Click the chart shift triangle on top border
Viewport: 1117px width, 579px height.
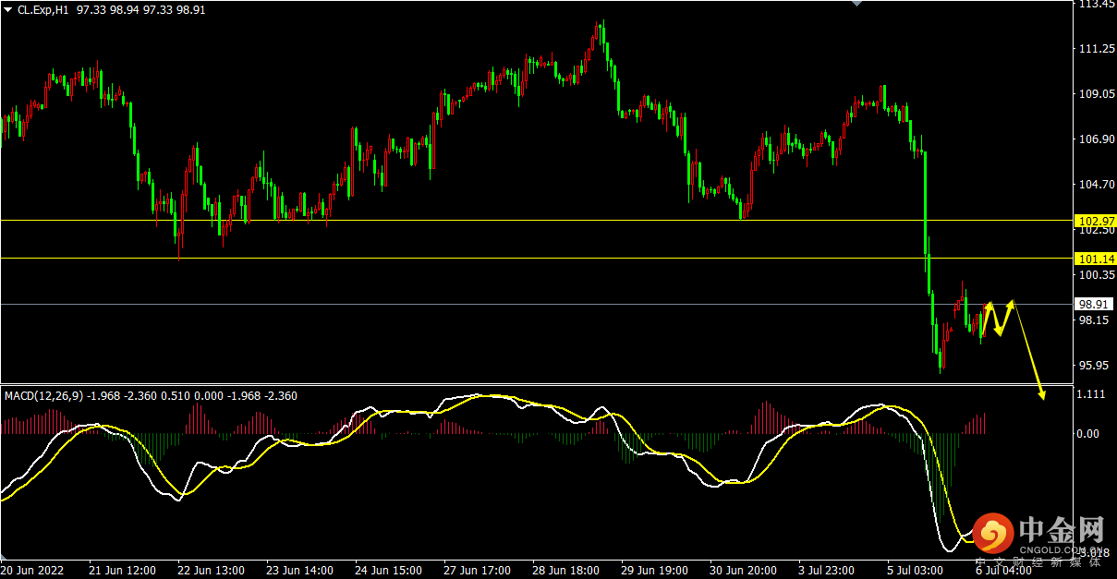pos(856,4)
